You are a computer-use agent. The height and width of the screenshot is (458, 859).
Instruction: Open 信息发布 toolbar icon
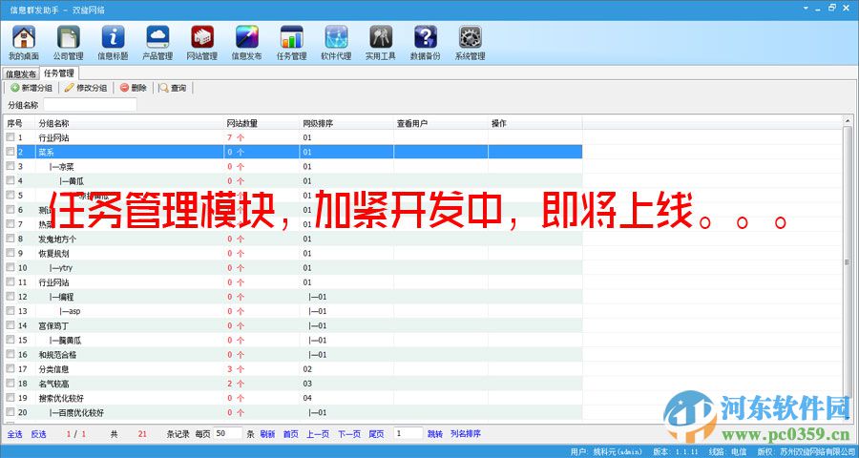point(247,42)
